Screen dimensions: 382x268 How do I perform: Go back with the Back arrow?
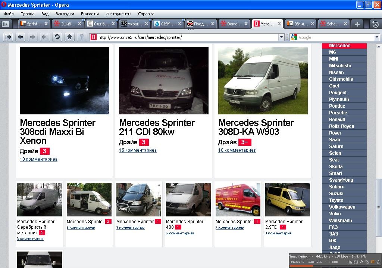(x=21, y=37)
